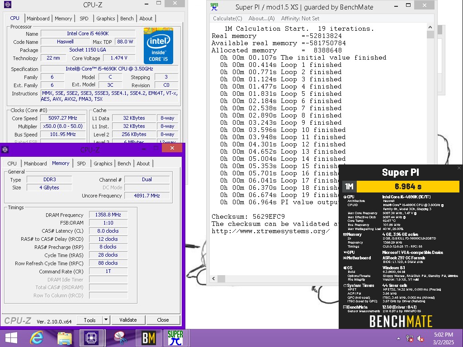Click the muted volume tray icon

pos(420,338)
